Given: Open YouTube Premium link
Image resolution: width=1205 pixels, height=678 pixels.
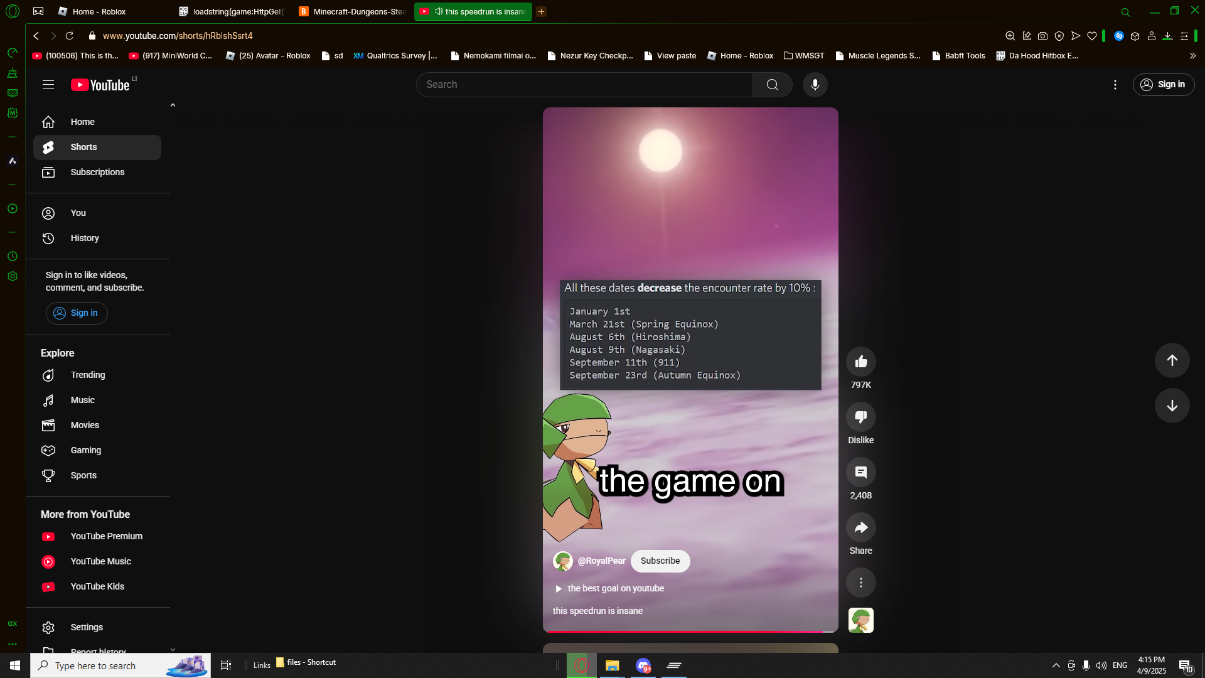Looking at the screenshot, I should tap(97, 536).
